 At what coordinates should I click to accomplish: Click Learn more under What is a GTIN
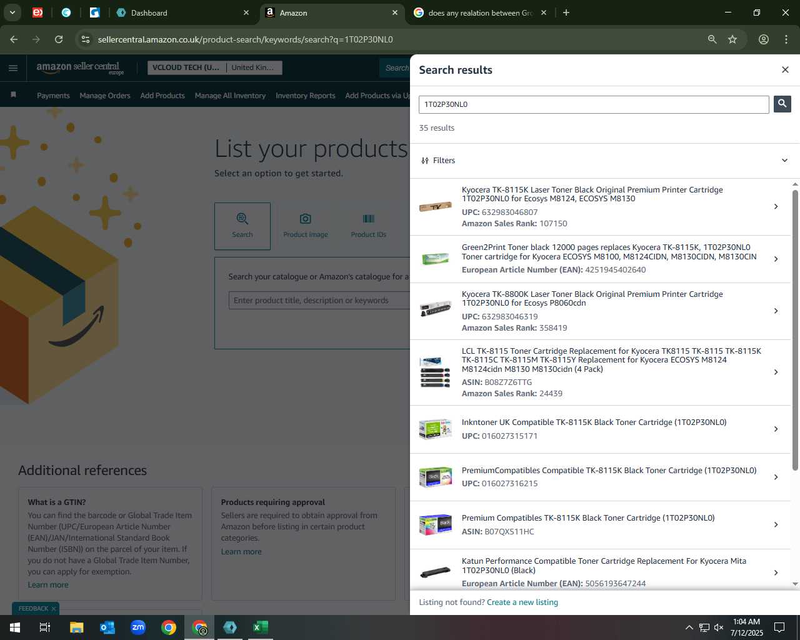click(48, 585)
